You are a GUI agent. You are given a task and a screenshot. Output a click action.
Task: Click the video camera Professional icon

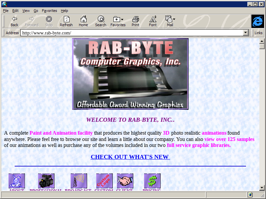(x=46, y=181)
